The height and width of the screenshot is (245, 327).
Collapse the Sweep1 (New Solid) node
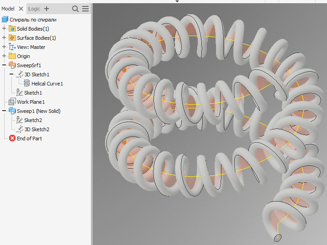coord(4,111)
